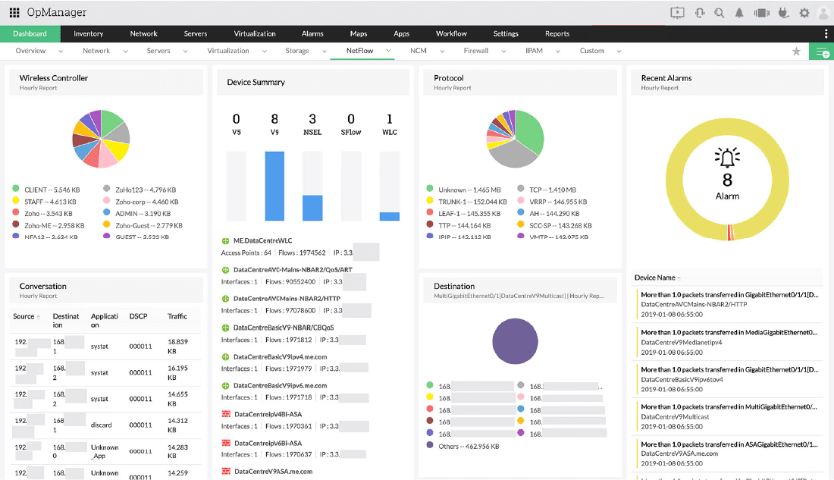Open the Alarms main tab

pyautogui.click(x=312, y=33)
